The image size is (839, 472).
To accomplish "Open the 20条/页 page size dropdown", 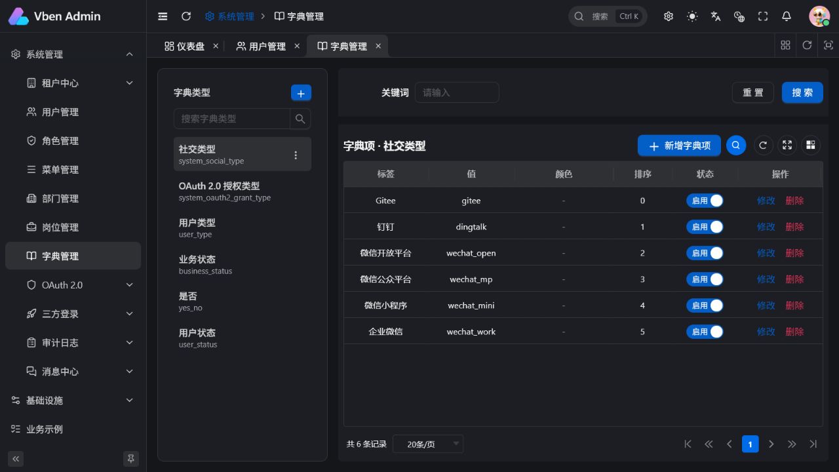I will pos(428,444).
